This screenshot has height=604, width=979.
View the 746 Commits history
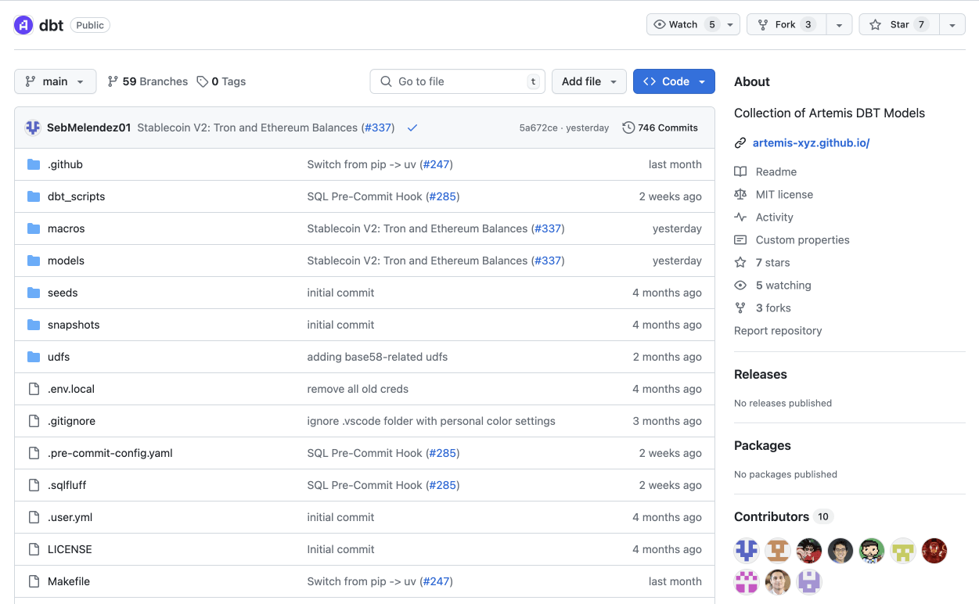(660, 128)
